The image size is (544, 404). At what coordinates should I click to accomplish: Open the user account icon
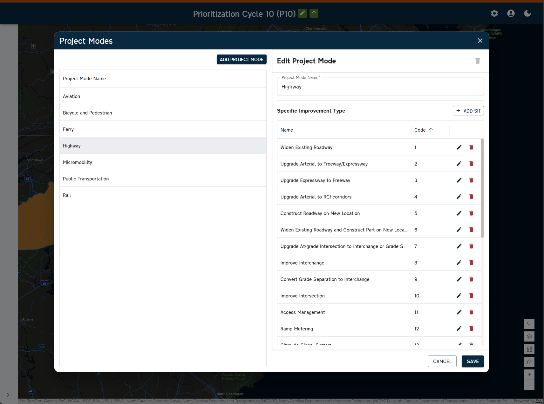click(x=511, y=13)
